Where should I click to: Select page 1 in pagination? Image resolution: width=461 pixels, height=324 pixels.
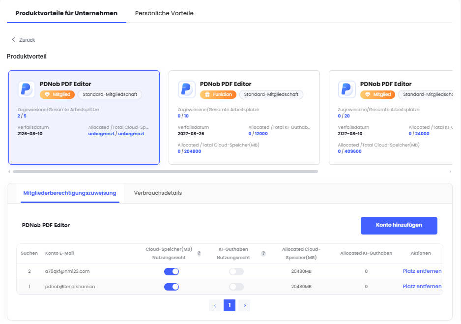point(230,305)
